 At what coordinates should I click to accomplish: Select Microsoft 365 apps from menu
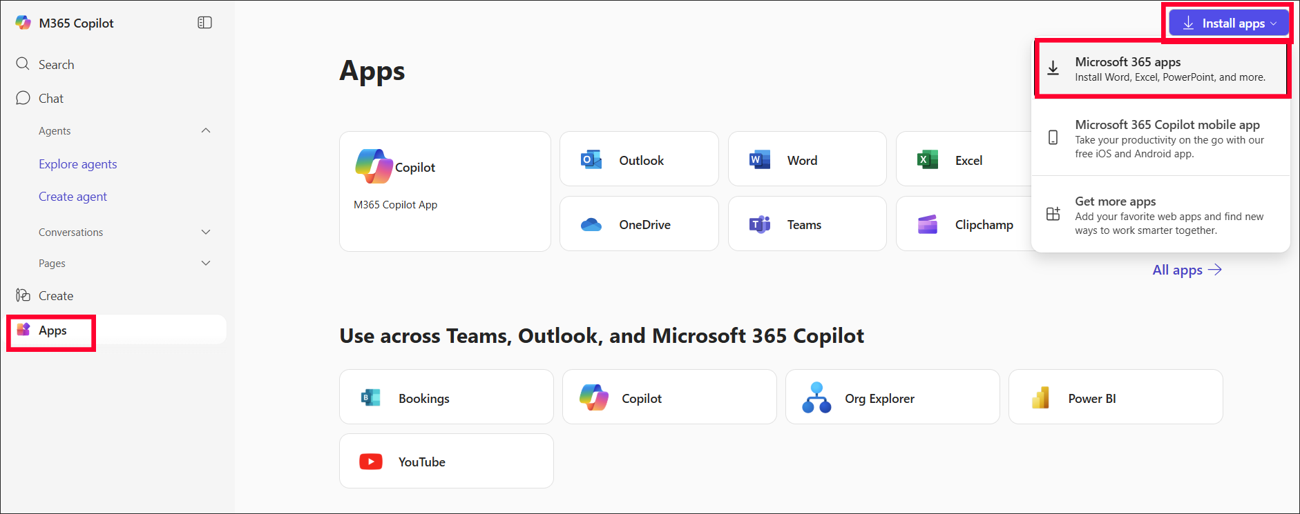(1161, 69)
